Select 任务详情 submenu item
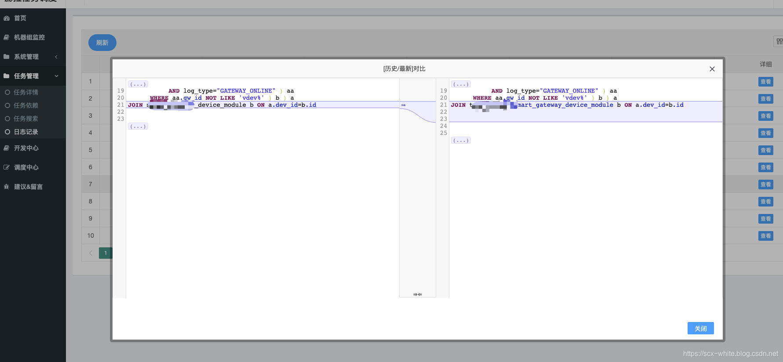This screenshot has height=362, width=783. tap(26, 92)
